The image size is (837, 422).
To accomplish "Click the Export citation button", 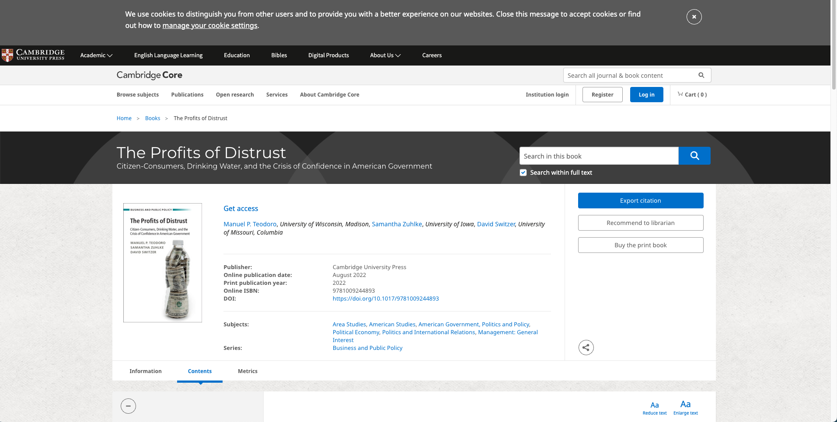I will (640, 201).
